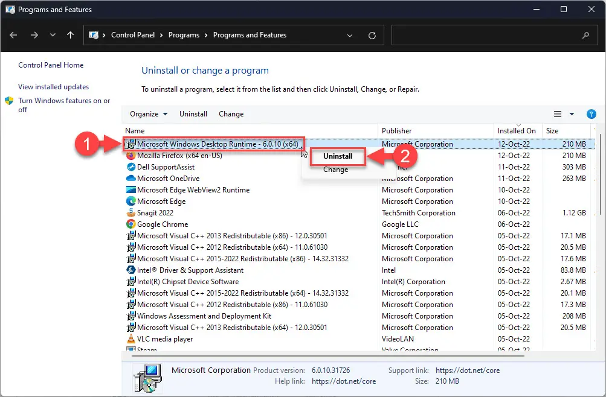Click the Intel(R) Chipset Device Software icon
The height and width of the screenshot is (397, 606).
coord(131,282)
